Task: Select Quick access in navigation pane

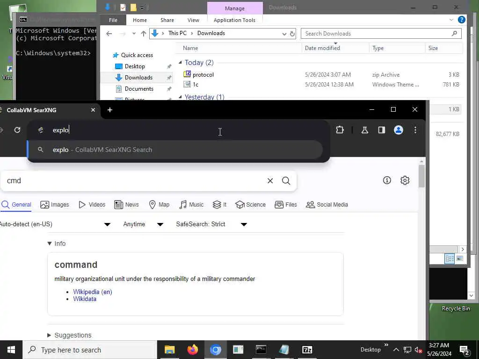Action: [137, 55]
